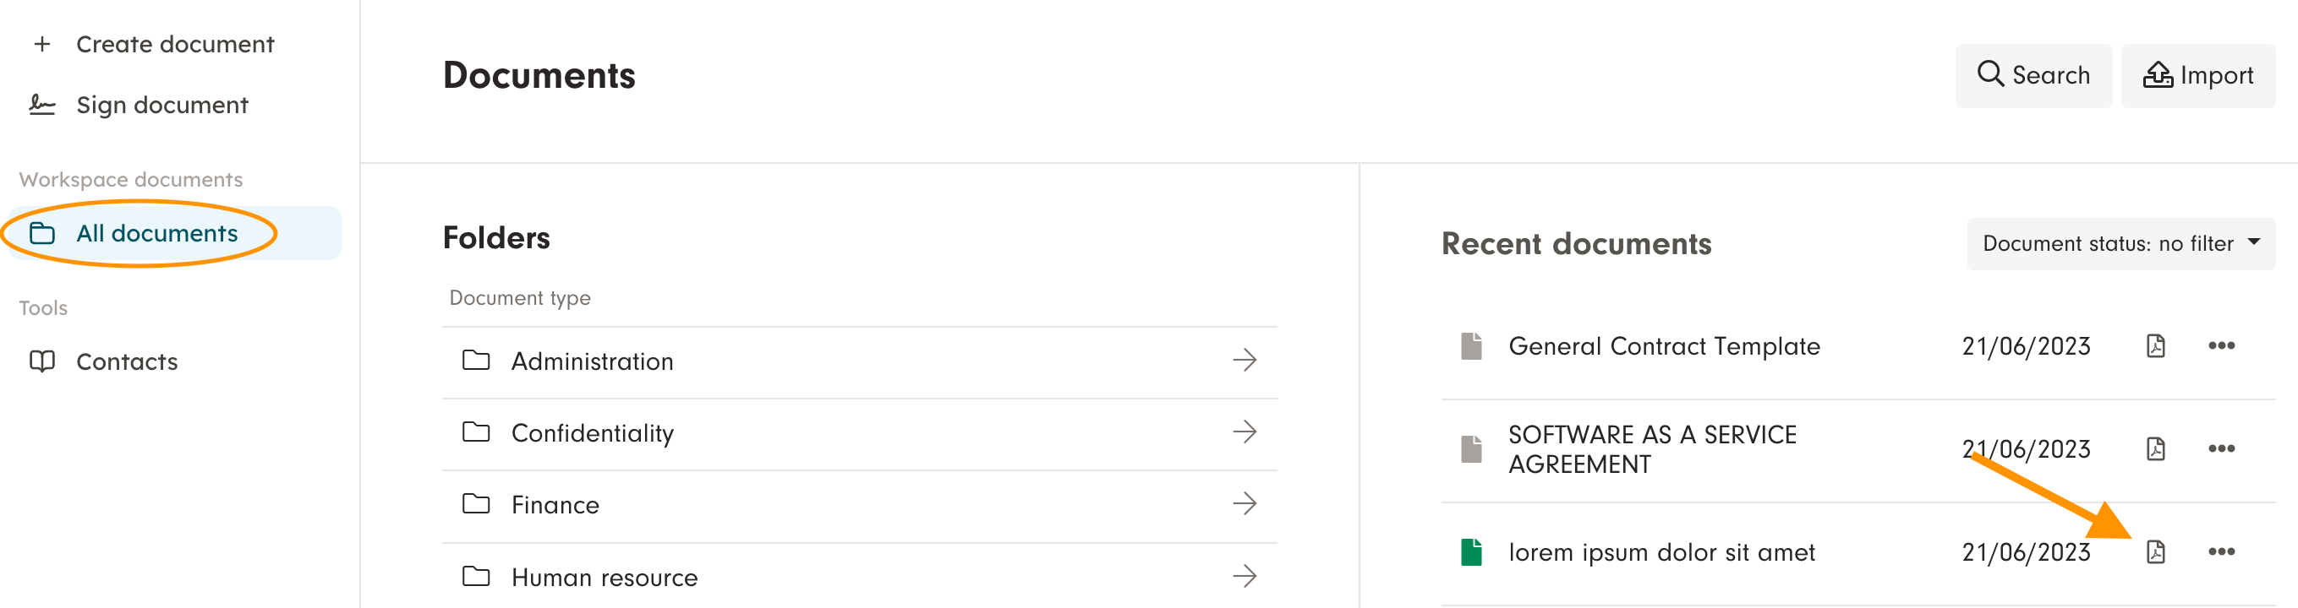Open three-dot menu for Software as a Service Agreement
The height and width of the screenshot is (608, 2298).
2220,448
